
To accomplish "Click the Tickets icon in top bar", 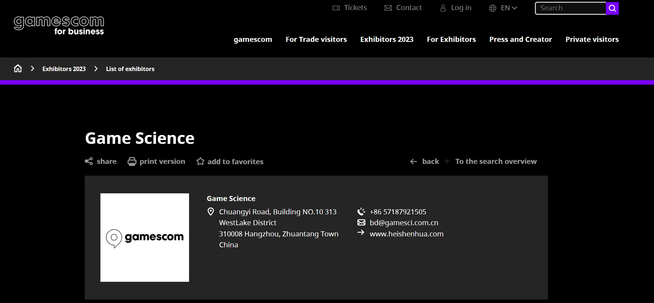I will tap(336, 8).
